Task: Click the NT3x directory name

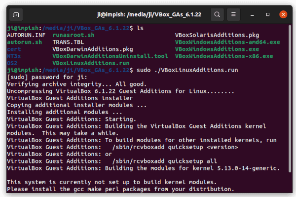Action: [14, 56]
